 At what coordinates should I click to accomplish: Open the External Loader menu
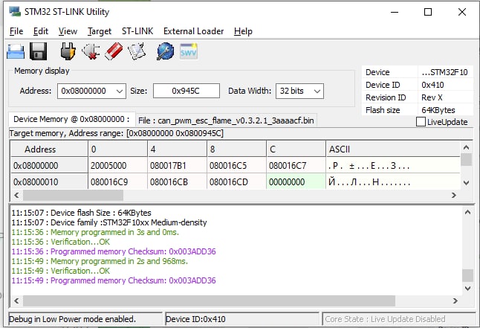click(x=193, y=31)
